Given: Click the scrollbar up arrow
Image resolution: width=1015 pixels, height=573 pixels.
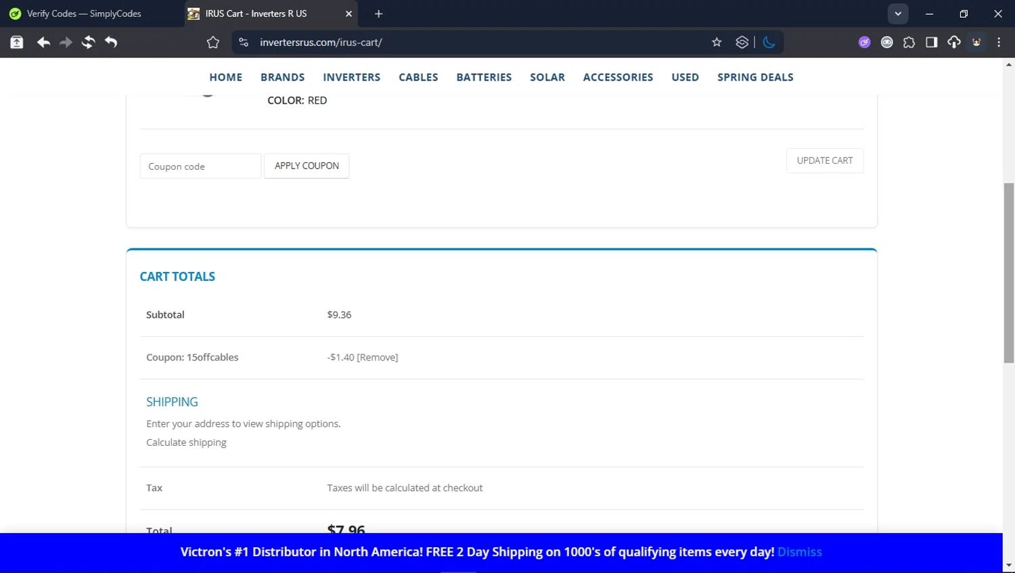Looking at the screenshot, I should [x=1009, y=65].
